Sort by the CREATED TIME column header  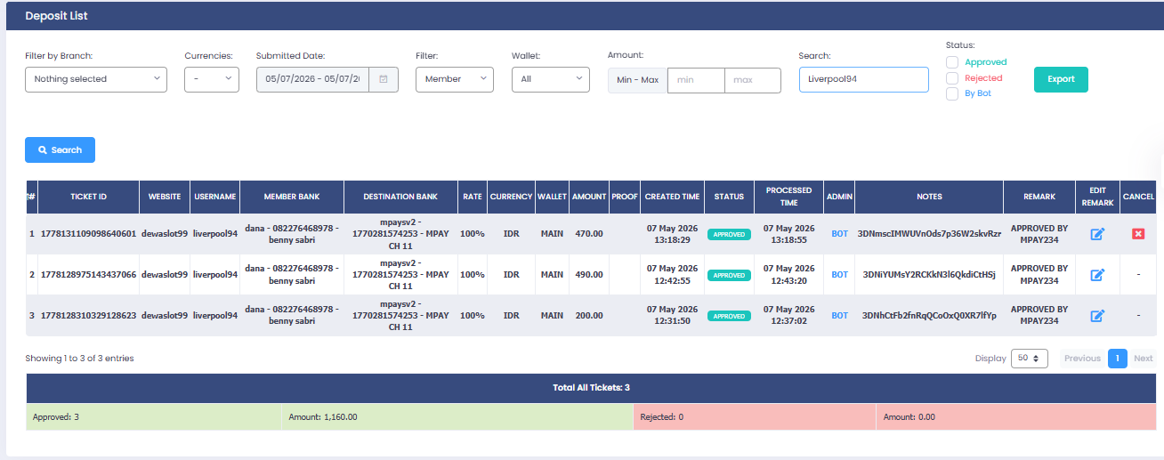(x=673, y=197)
